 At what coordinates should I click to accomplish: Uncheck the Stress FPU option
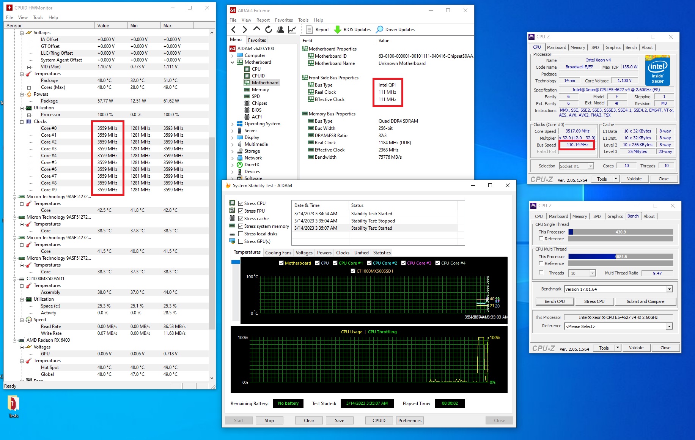(x=241, y=211)
